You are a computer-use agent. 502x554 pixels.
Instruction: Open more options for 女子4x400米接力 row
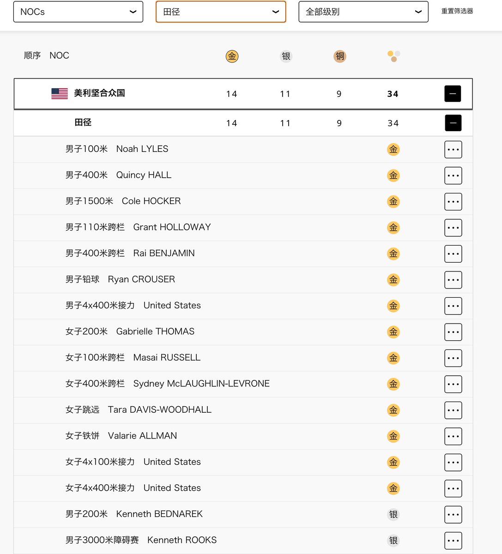tap(453, 488)
